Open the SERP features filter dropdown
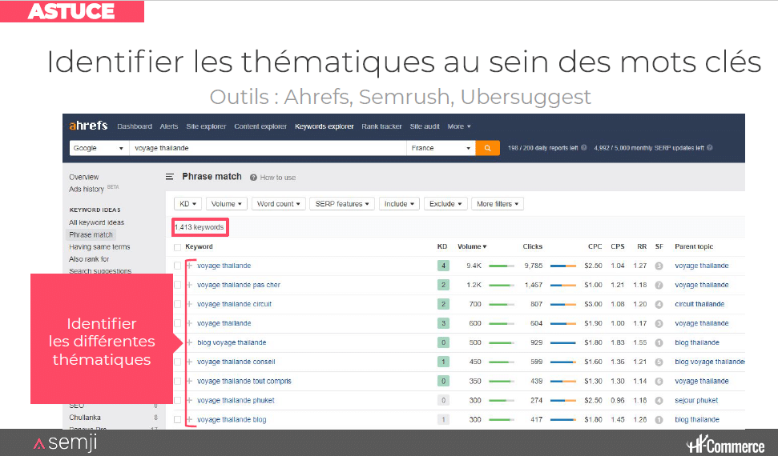 tap(342, 204)
